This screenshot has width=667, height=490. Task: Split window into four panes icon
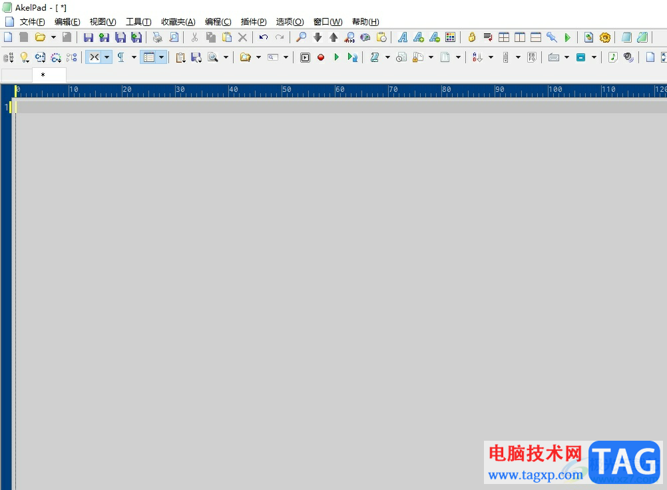[x=504, y=37]
